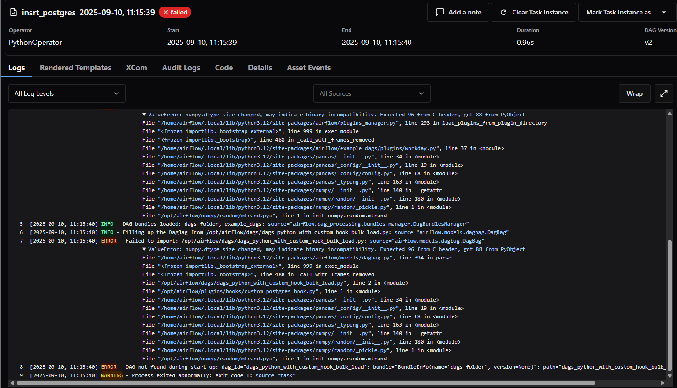Click log line 9 Process exited abnormally warning
This screenshot has height=388, width=677.
[x=157, y=375]
